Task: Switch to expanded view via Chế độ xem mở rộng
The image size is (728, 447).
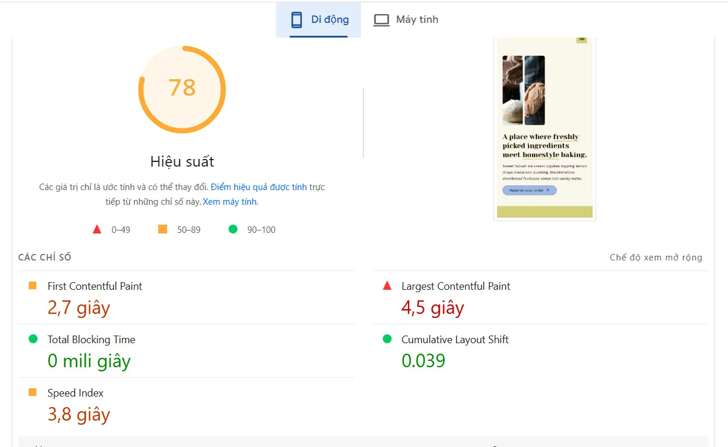Action: pyautogui.click(x=656, y=257)
